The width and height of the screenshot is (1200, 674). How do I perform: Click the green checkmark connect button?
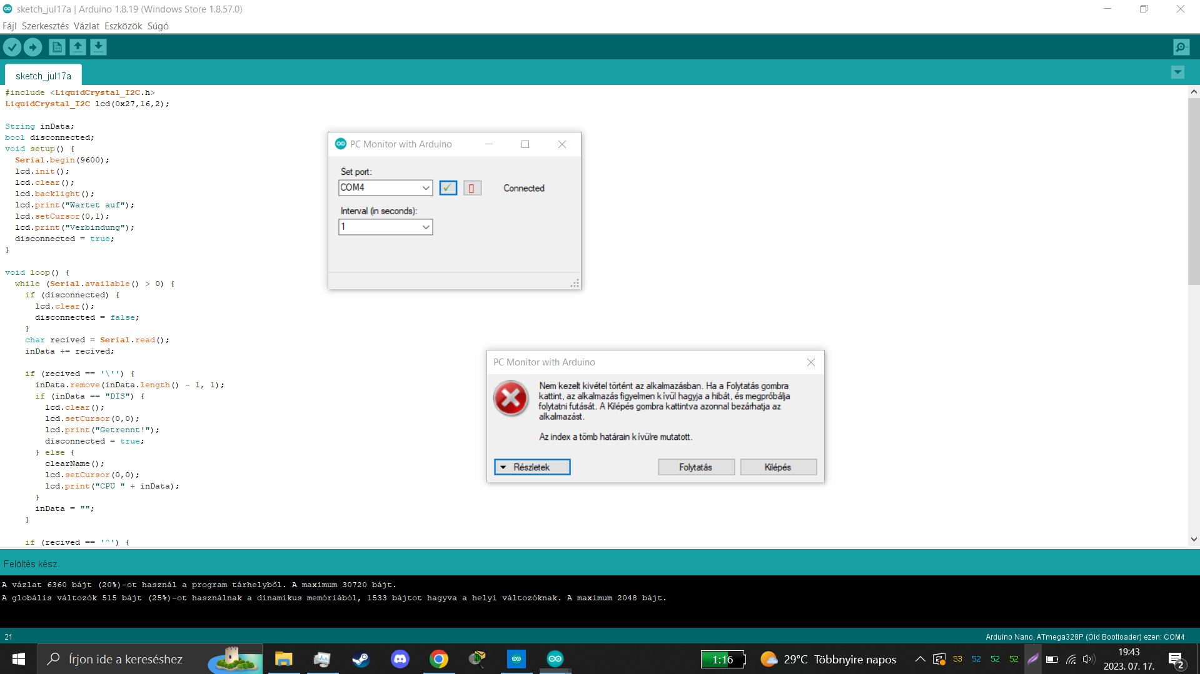(448, 188)
